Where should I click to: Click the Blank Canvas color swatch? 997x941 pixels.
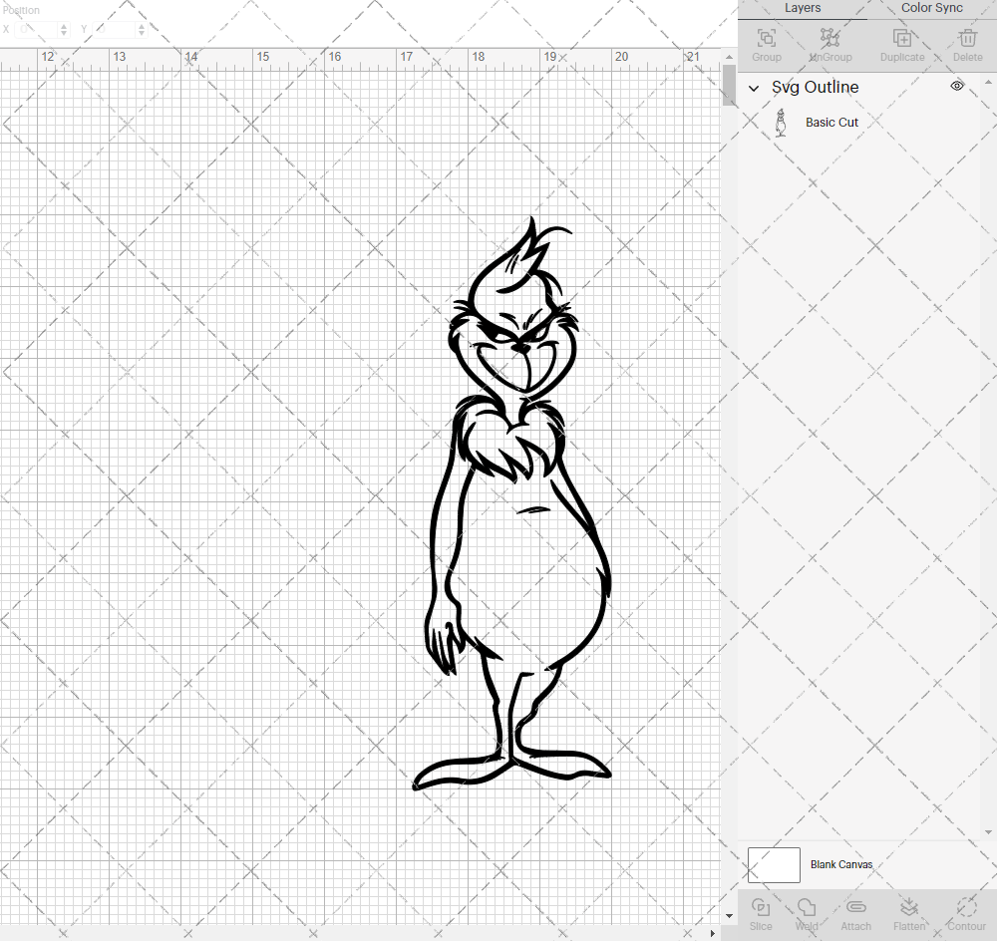coord(774,864)
